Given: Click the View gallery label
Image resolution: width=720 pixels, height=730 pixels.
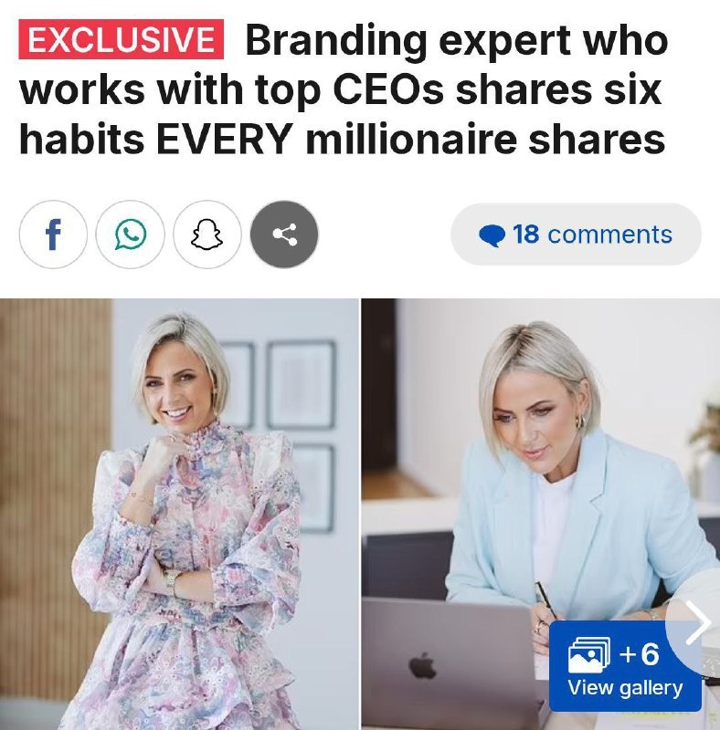Looking at the screenshot, I should (625, 688).
